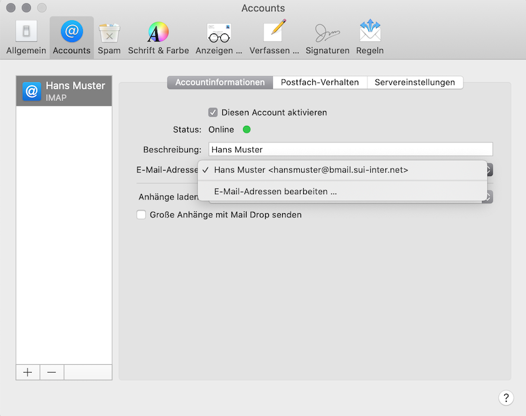Select the Accounts toolbar icon
The image size is (526, 416).
(x=72, y=38)
